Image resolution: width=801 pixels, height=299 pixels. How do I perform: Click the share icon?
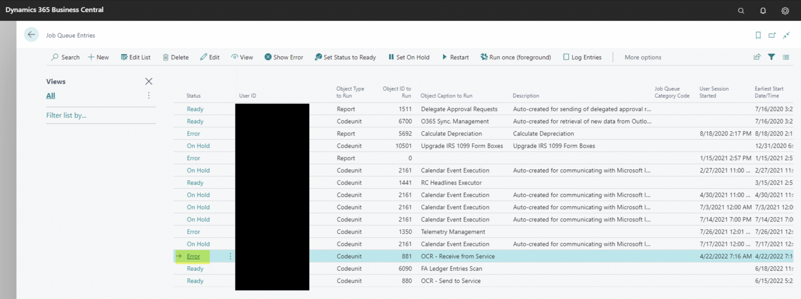(x=757, y=57)
